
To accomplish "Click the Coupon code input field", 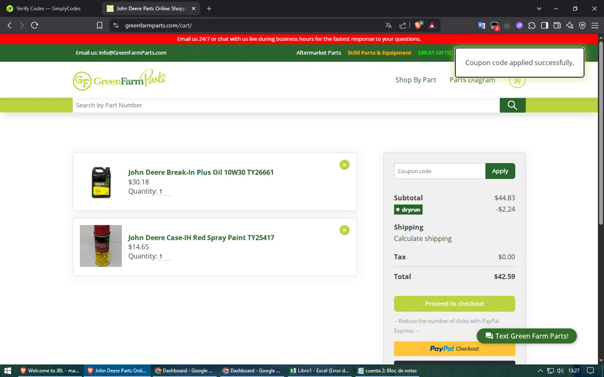I will coord(440,171).
